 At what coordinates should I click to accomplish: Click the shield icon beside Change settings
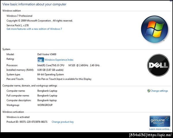click(x=148, y=91)
